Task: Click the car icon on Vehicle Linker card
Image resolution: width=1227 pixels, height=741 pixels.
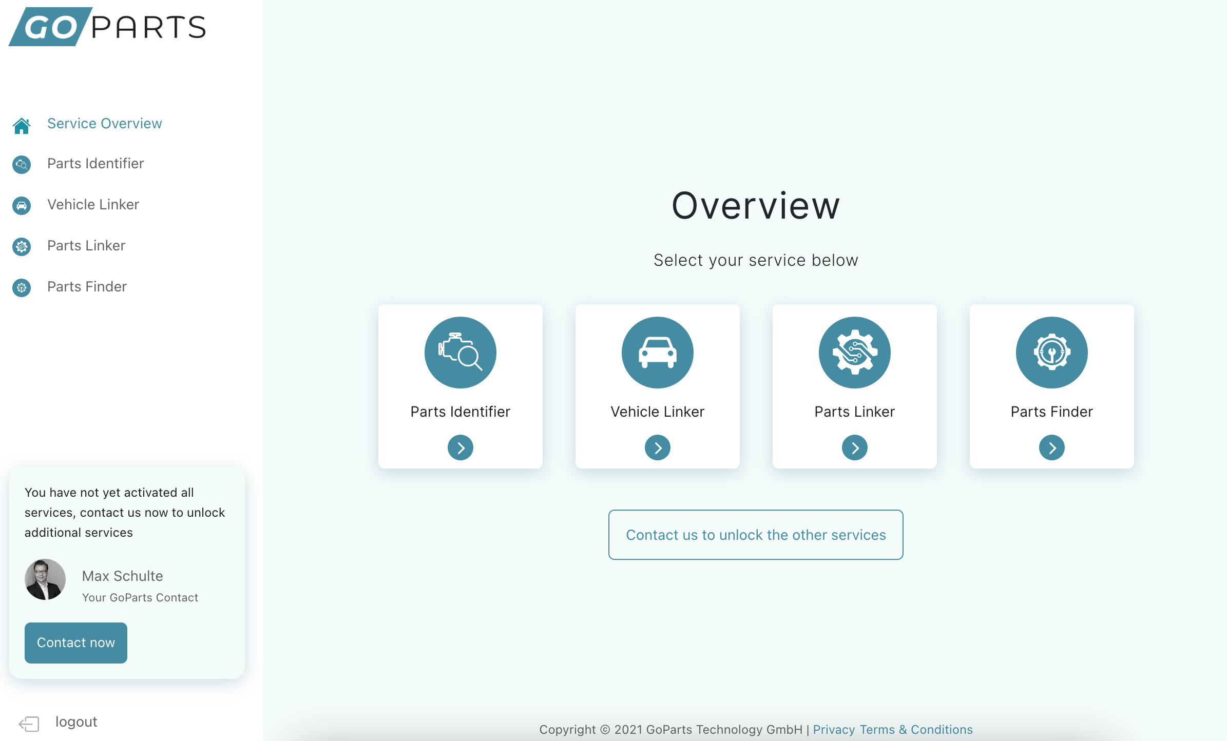Action: point(658,353)
